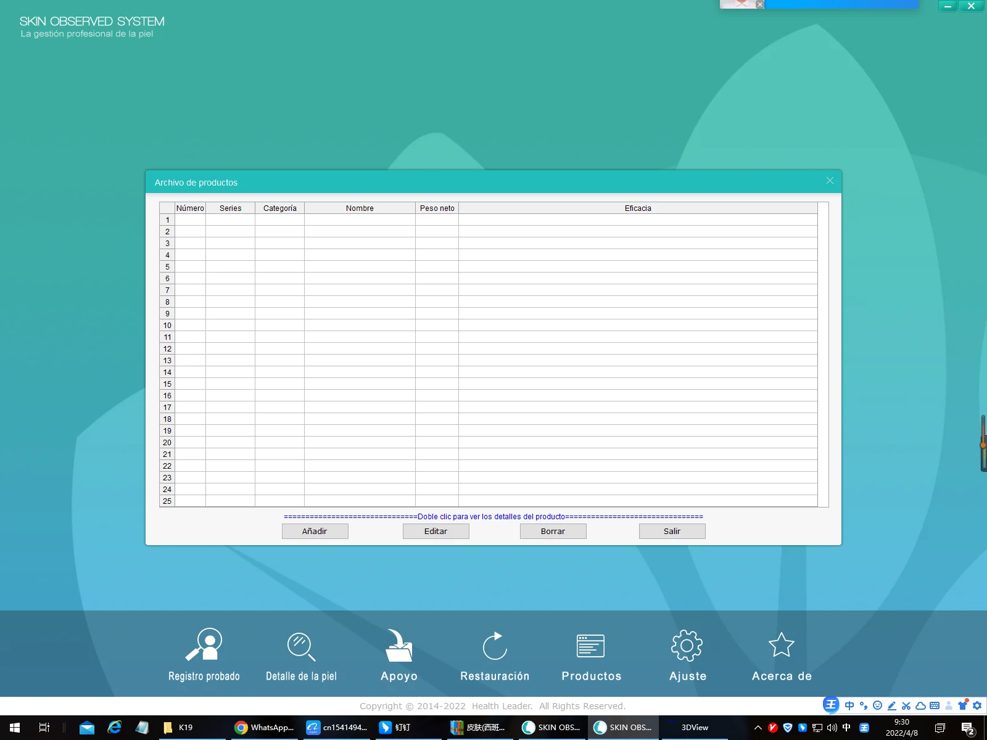
Task: Open the Registro probado icon
Action: tap(204, 645)
